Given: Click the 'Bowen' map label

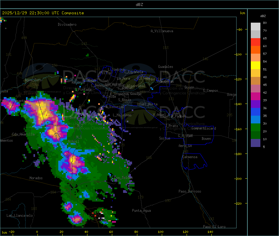Looking at the screenshot, I should coord(206,139).
